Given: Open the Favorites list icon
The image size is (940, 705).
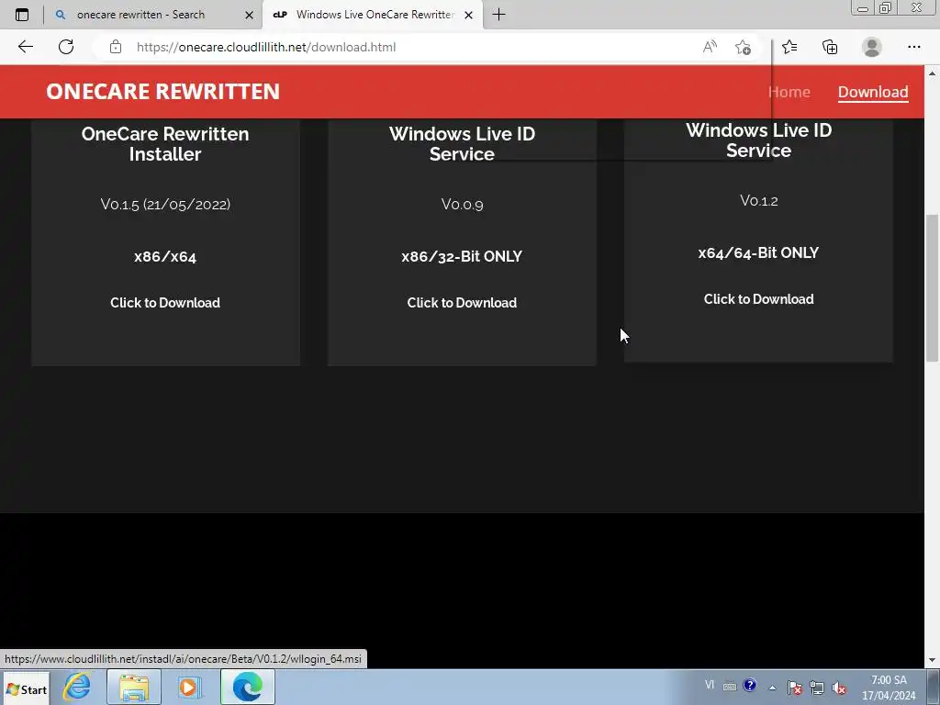Looking at the screenshot, I should coord(789,47).
